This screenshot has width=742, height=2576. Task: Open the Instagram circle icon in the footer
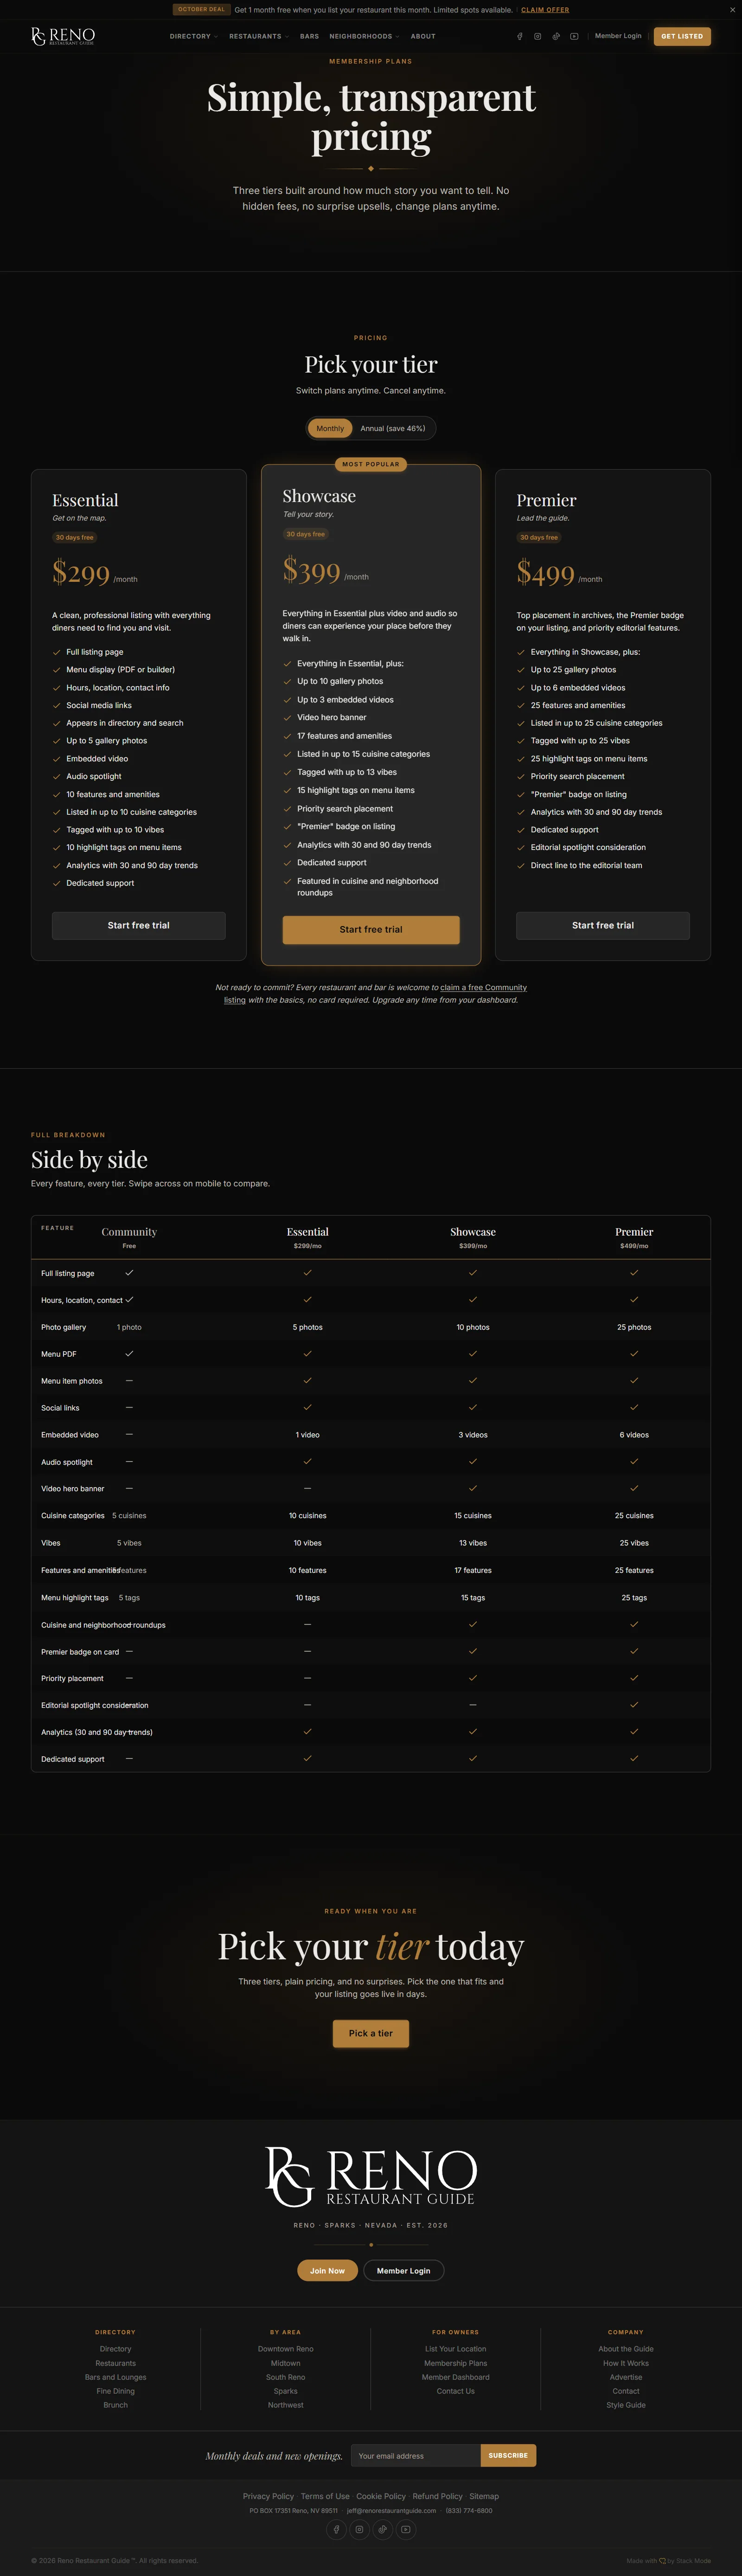(359, 2529)
